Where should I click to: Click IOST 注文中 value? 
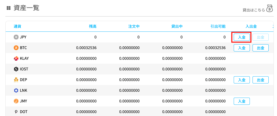[129, 69]
